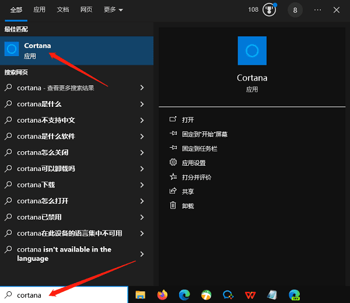
Task: Expand arrow next to cortana是什么
Action: click(142, 104)
